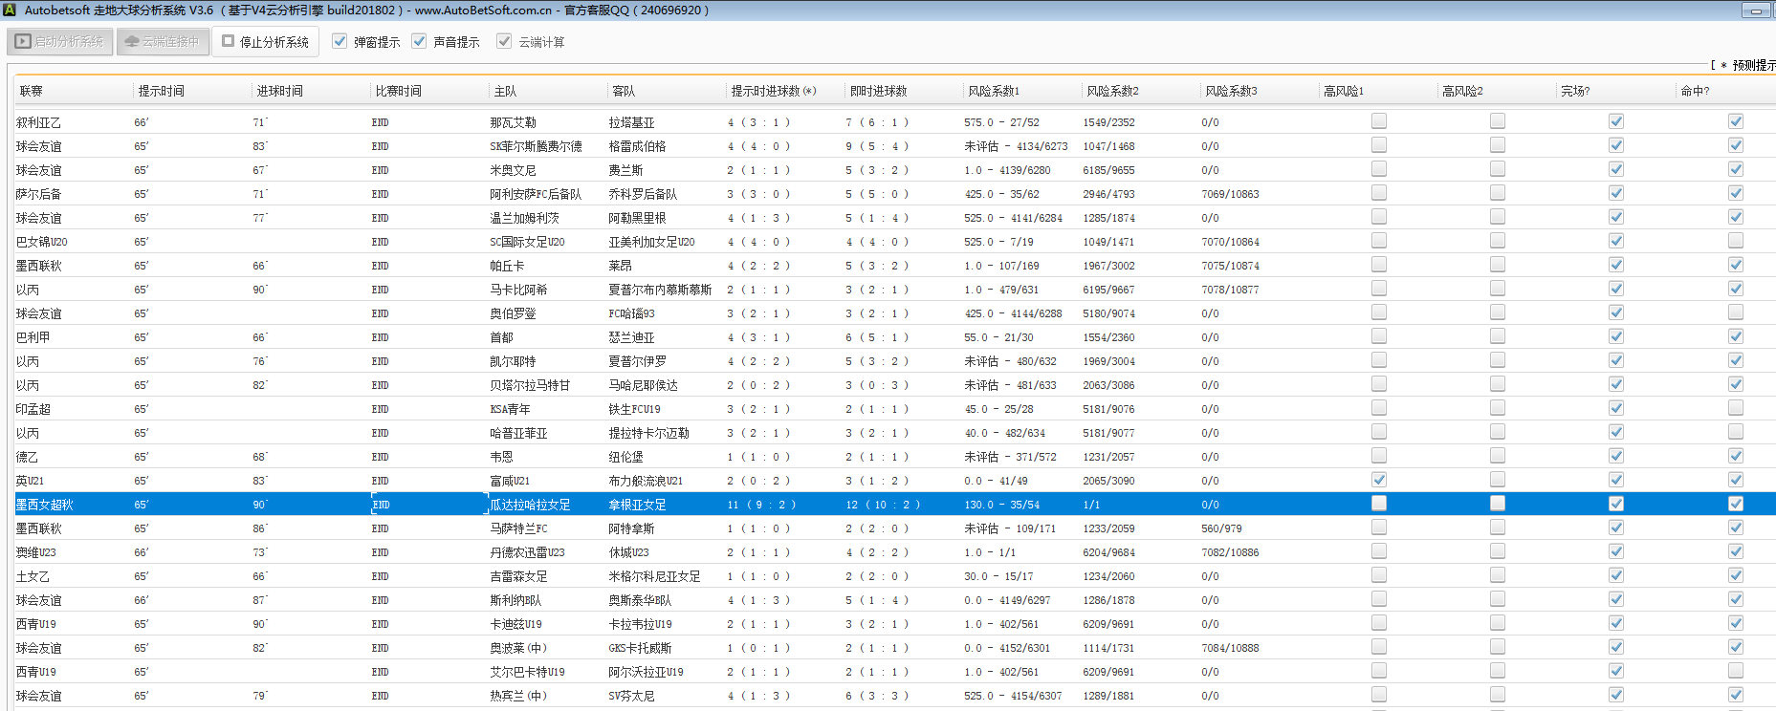
Task: Click the 命中? column header
Action: pyautogui.click(x=1695, y=91)
